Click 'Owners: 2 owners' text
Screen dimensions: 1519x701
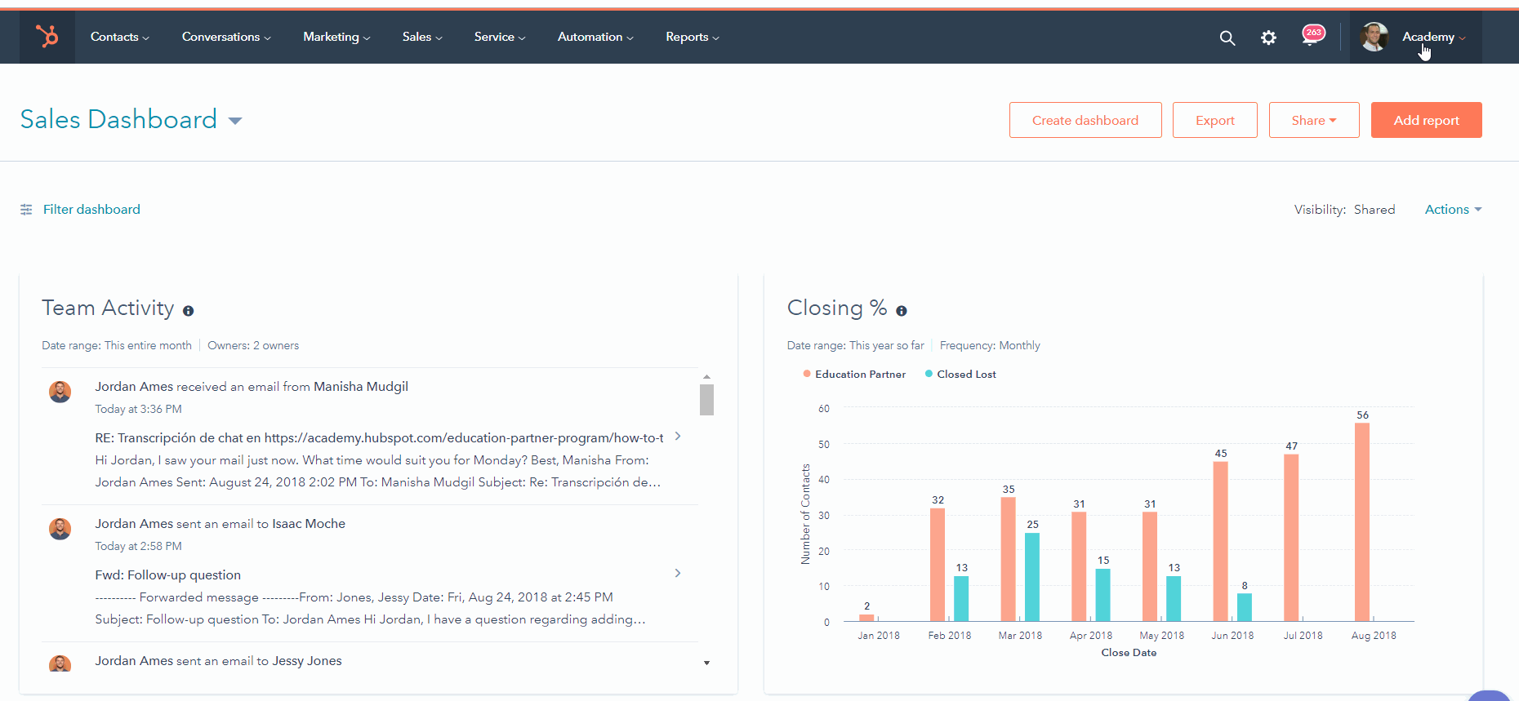(253, 345)
